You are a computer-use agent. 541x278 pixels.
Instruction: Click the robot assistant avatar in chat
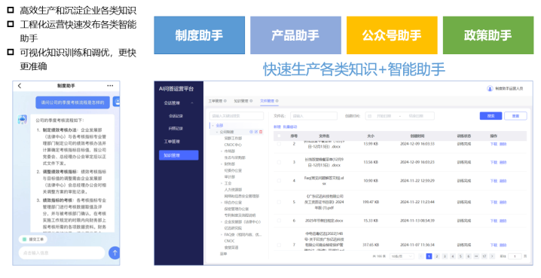tap(23, 120)
